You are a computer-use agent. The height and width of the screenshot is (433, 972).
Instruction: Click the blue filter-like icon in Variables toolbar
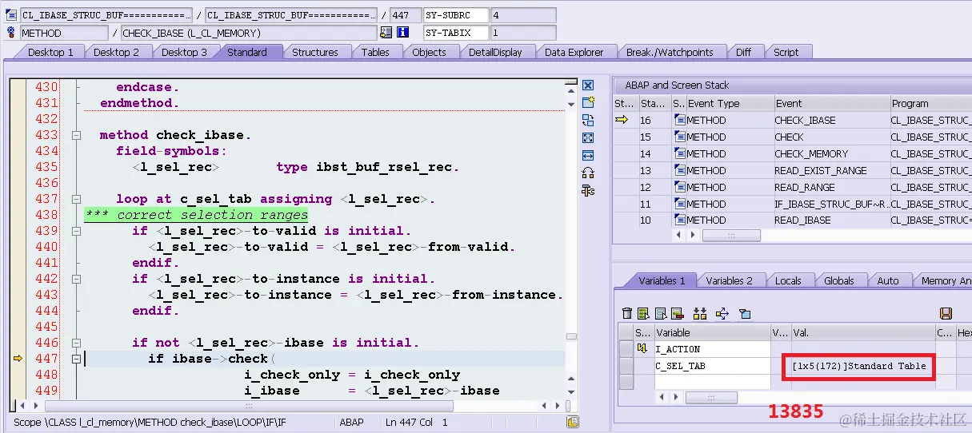[x=745, y=313]
